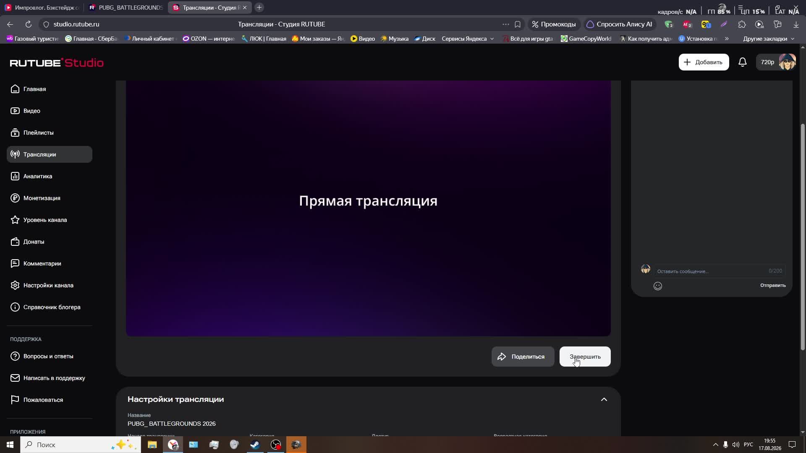Open the Монетизация section
Image resolution: width=806 pixels, height=453 pixels.
(x=50, y=198)
